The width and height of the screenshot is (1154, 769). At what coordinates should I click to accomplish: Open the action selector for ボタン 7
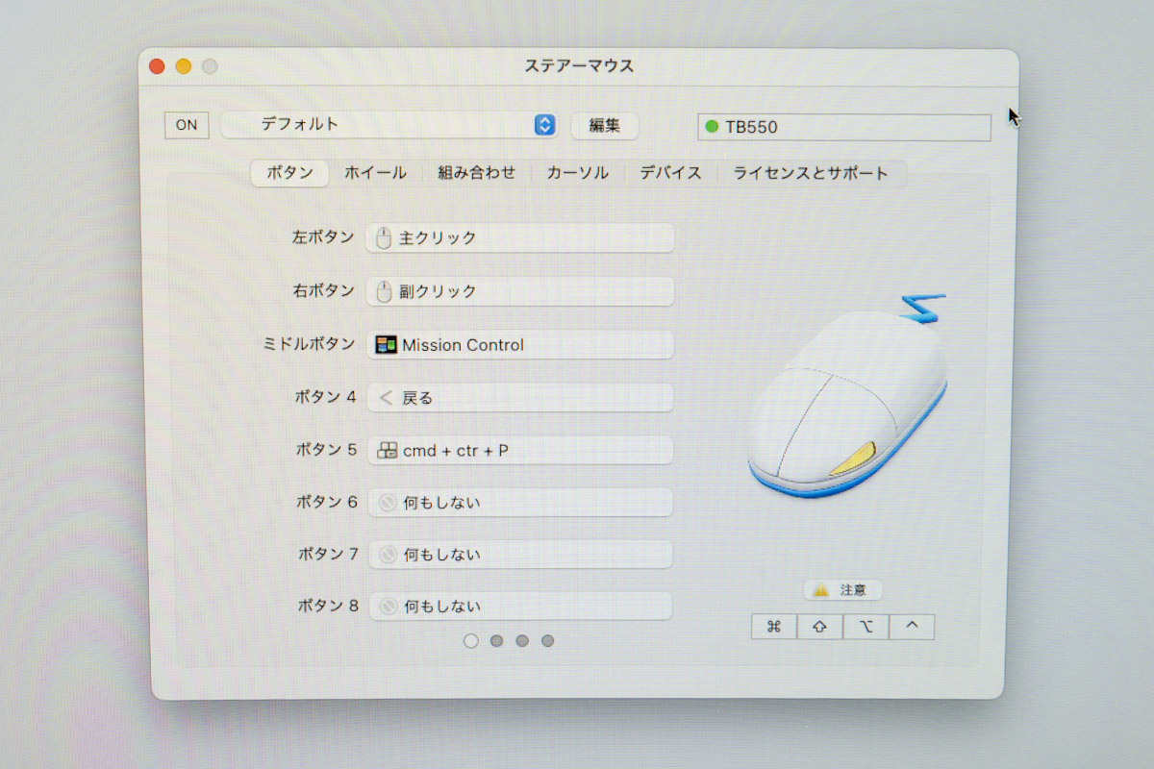pyautogui.click(x=519, y=554)
